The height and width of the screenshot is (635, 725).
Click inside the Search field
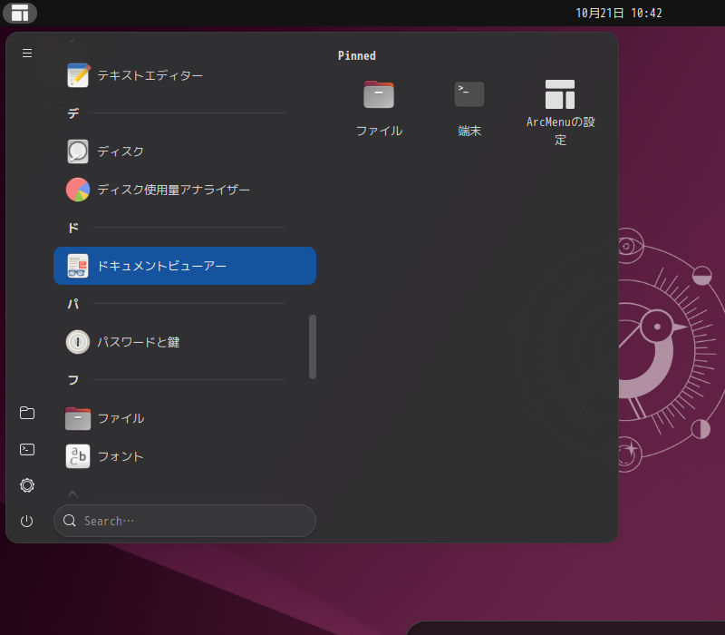[185, 521]
